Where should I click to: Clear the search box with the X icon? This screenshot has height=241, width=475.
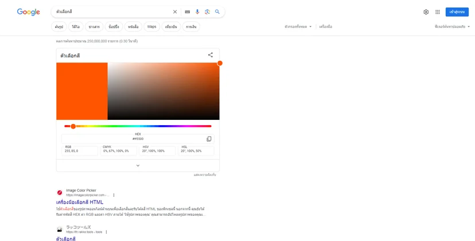[175, 12]
